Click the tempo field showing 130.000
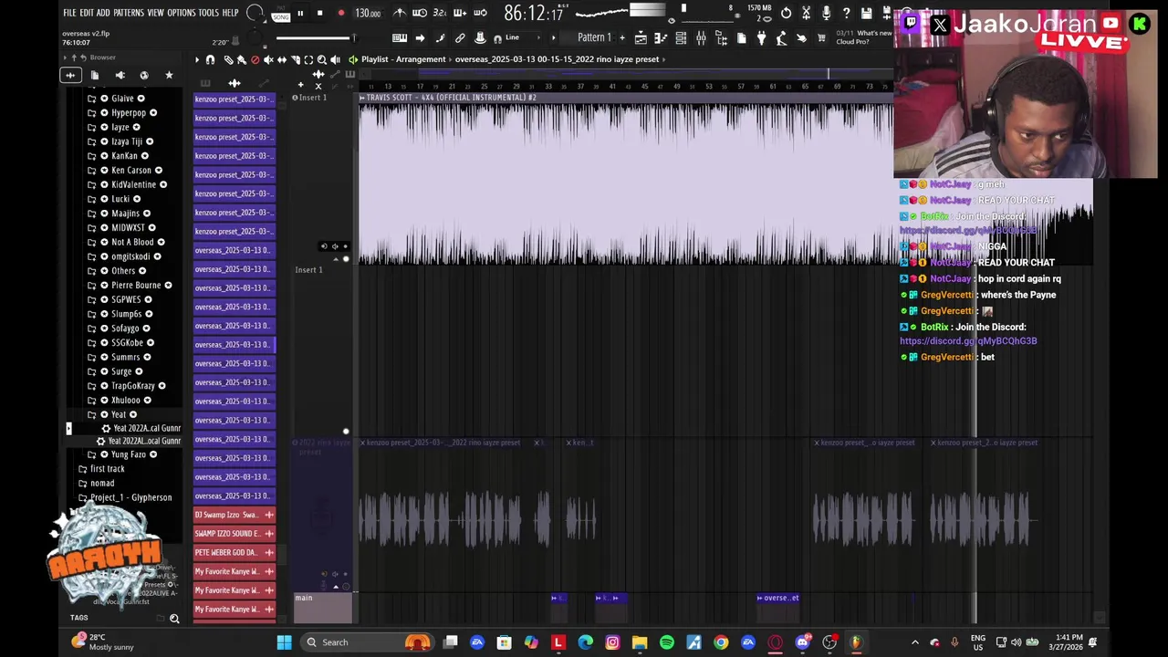Screen dimensions: 1168x657 tap(368, 13)
